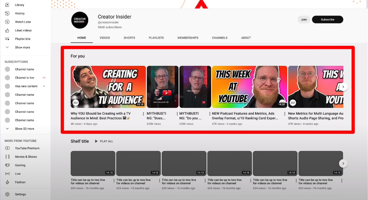Viewport: 368px width, 200px height.
Task: Click the @creatorinsider handle
Action: pos(108,23)
